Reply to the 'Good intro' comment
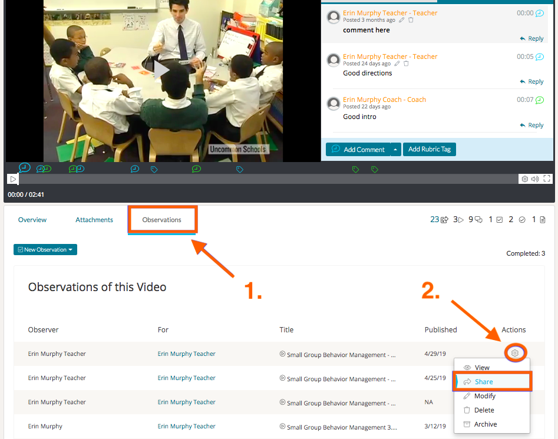Screen dimensions: 558x439 point(532,126)
